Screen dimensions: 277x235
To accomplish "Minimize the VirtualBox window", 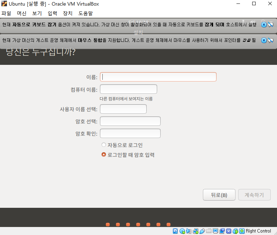I will click(x=238, y=3).
